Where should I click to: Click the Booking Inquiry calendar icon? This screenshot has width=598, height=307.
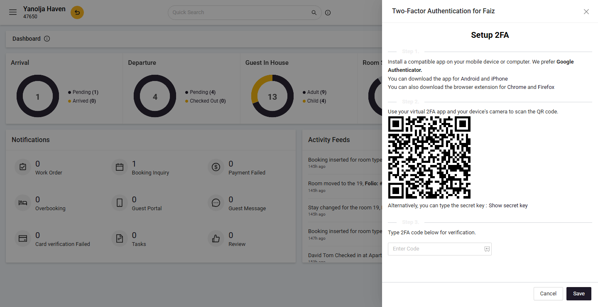pos(120,167)
